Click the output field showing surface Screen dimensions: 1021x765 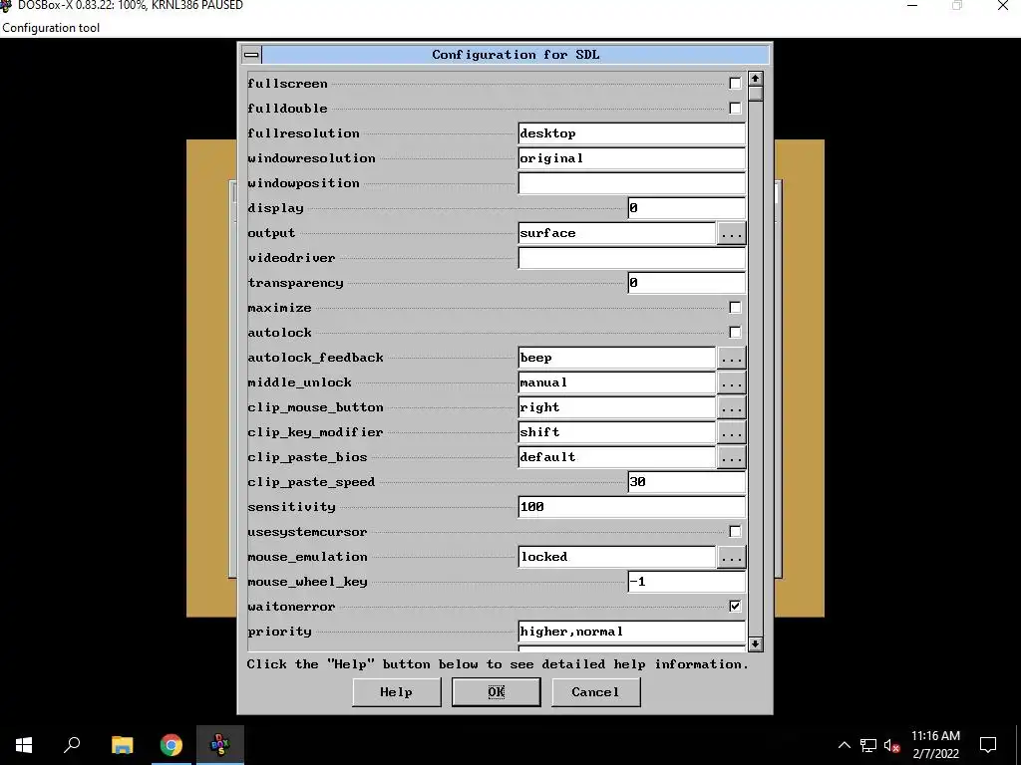[616, 233]
